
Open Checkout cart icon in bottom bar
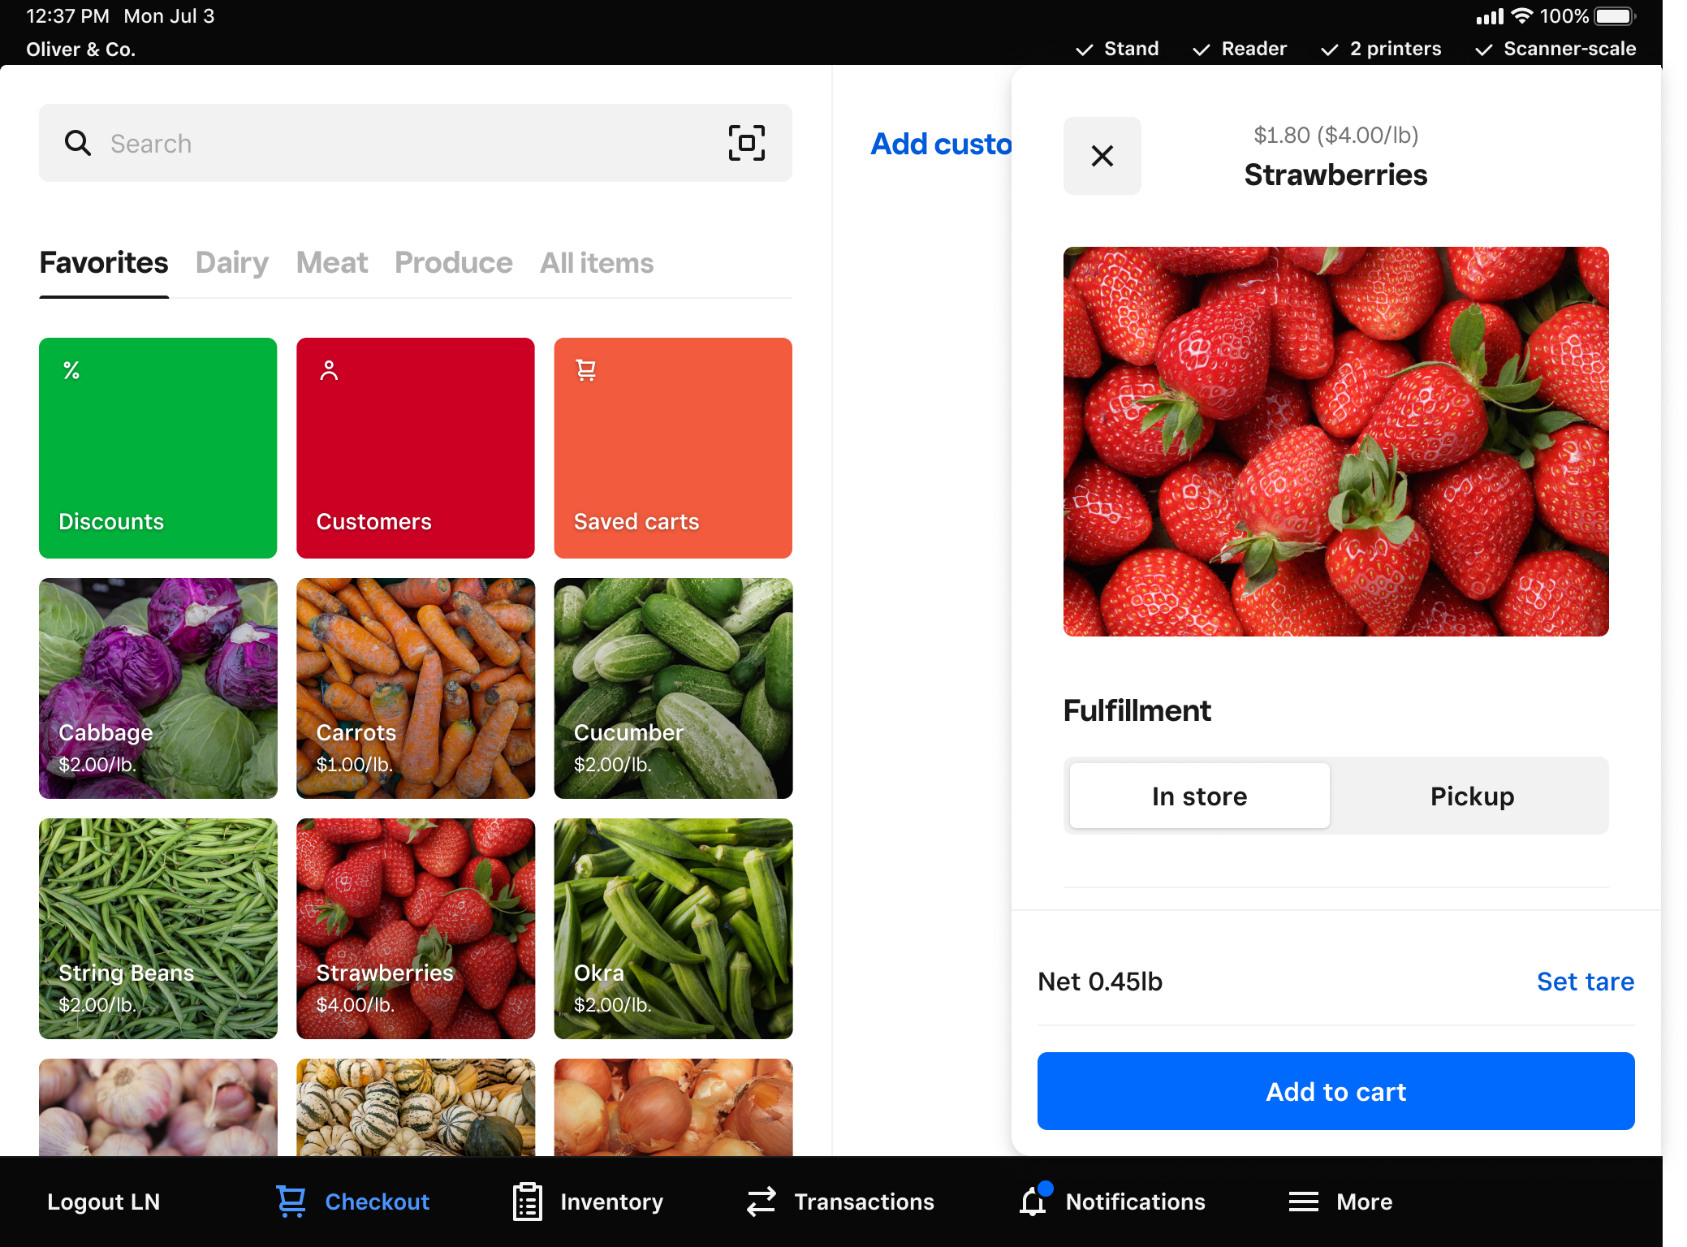[291, 1202]
